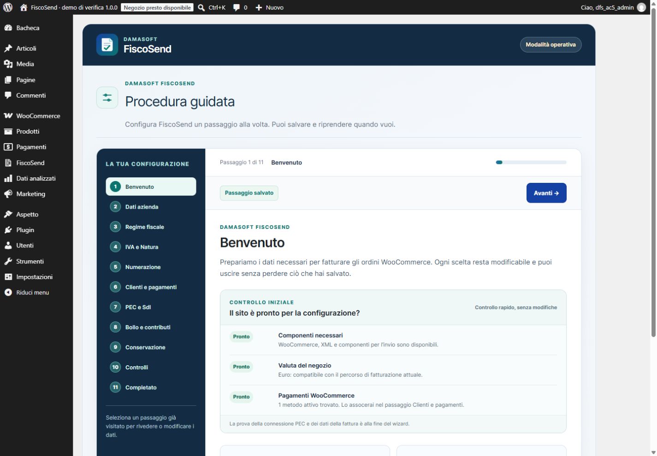Select step 1 Benvenuto

pyautogui.click(x=151, y=187)
